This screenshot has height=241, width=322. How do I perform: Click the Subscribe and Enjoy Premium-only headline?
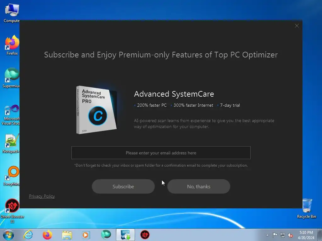[x=161, y=55]
